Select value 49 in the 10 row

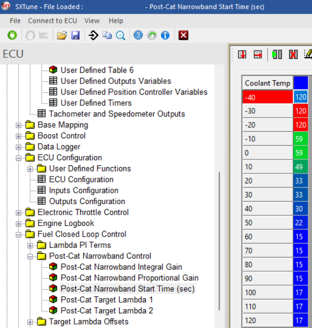coord(301,167)
